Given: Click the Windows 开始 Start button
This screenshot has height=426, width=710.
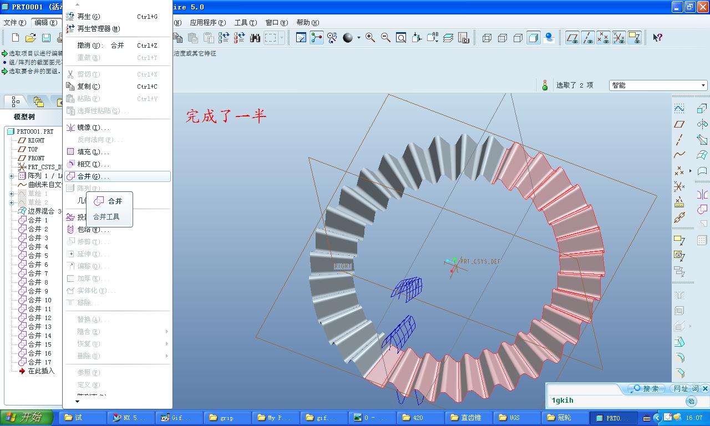Looking at the screenshot, I should point(27,418).
